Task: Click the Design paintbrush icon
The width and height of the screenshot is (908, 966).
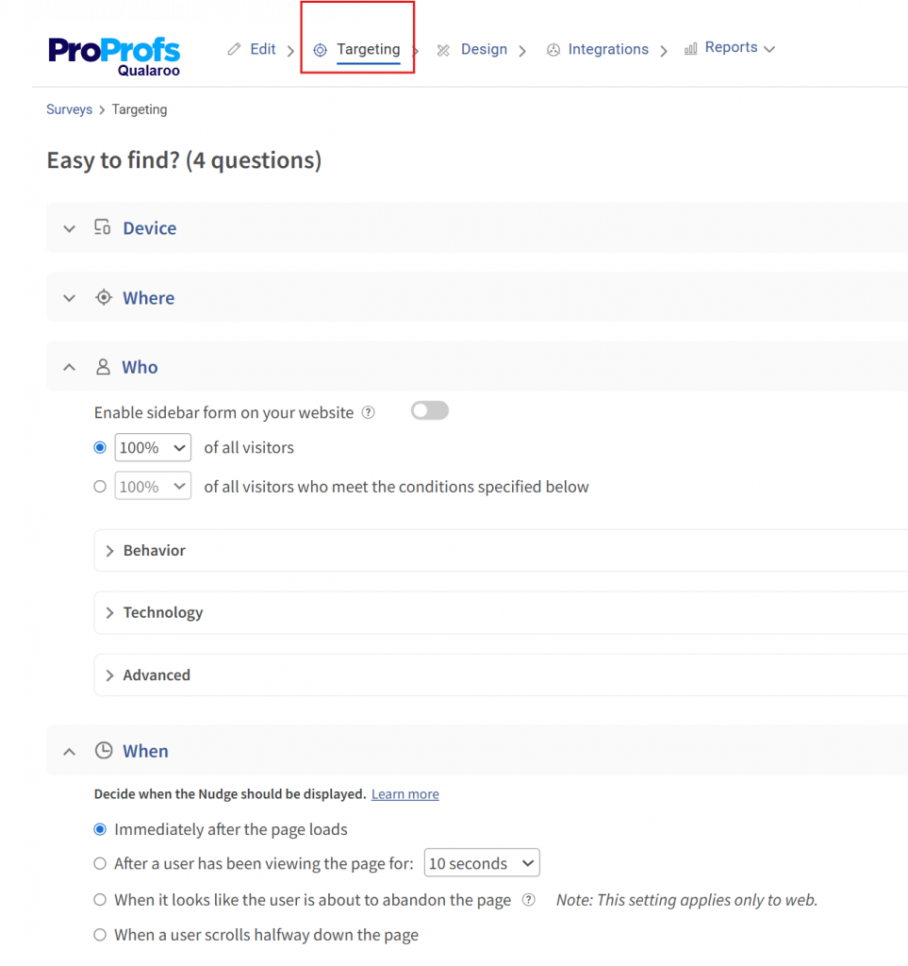Action: pos(443,48)
